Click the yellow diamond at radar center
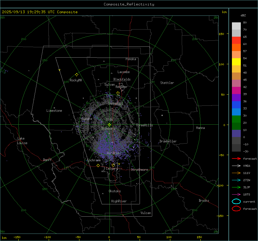 [109, 125]
